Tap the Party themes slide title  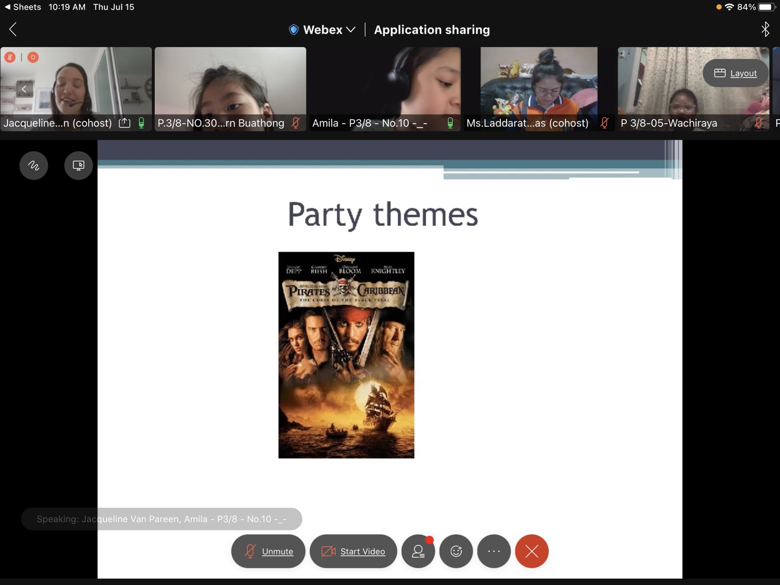tap(383, 215)
